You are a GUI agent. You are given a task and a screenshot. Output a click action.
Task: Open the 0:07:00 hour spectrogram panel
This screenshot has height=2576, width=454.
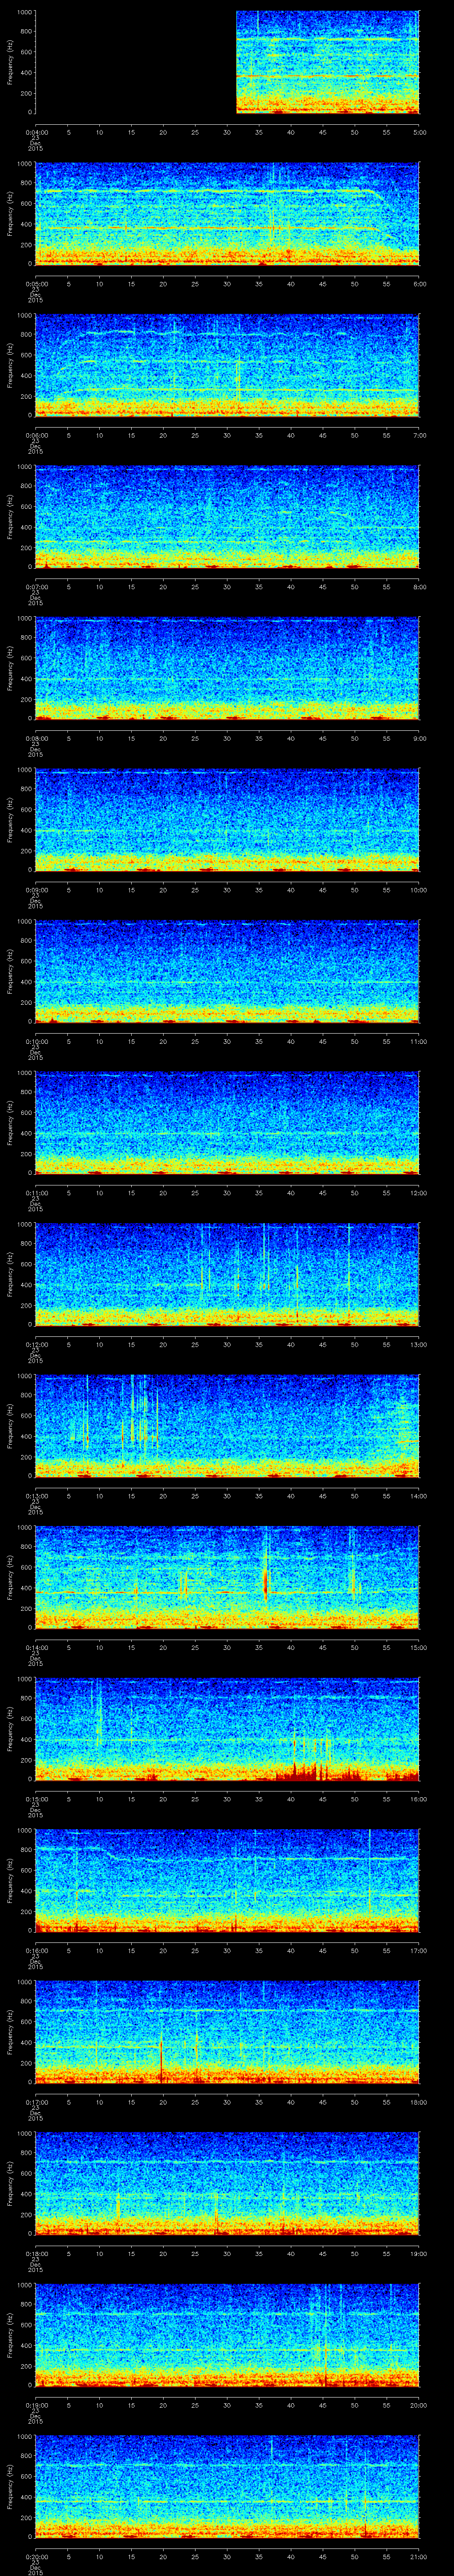tap(227, 517)
